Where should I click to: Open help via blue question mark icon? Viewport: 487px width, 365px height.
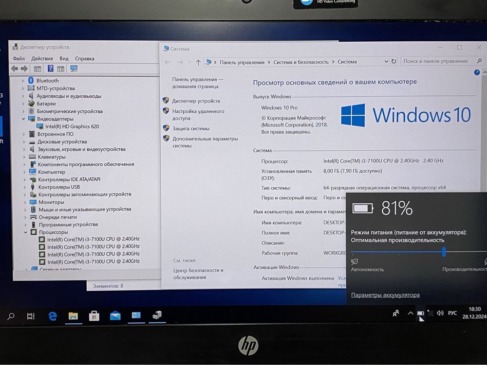click(x=477, y=72)
